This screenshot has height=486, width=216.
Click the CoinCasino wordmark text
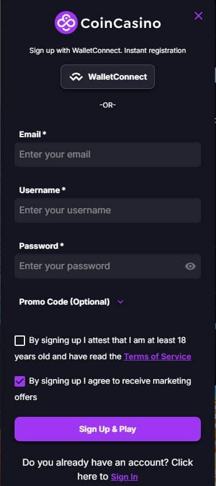coord(121,23)
